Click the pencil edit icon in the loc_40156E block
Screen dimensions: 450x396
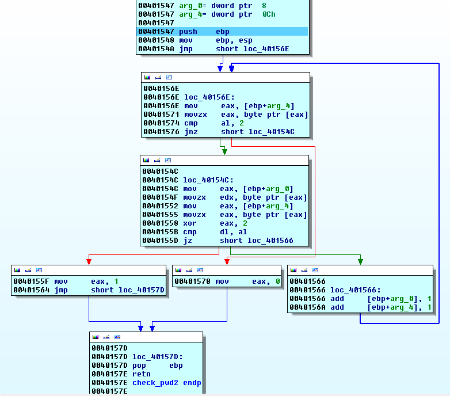(x=158, y=78)
